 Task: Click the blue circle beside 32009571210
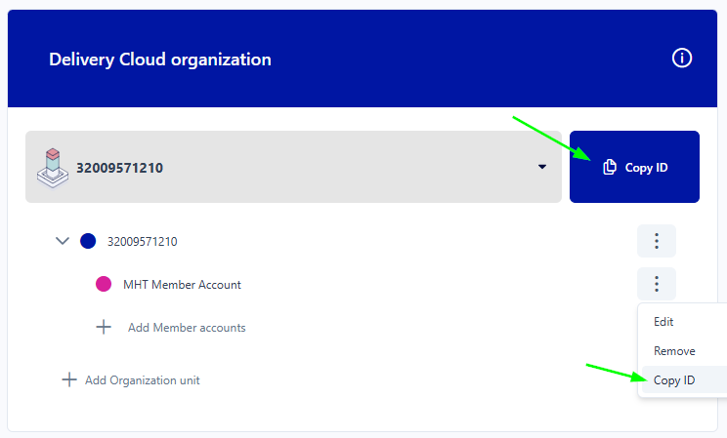pyautogui.click(x=88, y=241)
